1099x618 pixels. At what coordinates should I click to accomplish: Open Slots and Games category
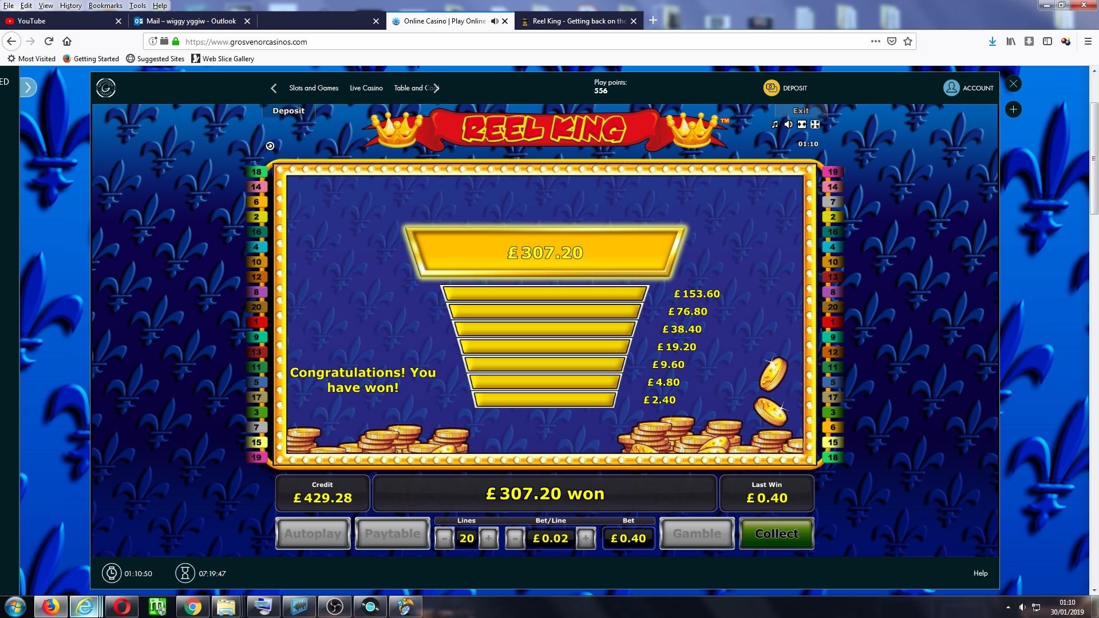[x=314, y=88]
